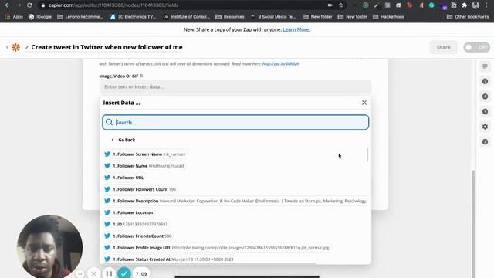
Task: Click the Zapier logo icon
Action: coord(15,47)
